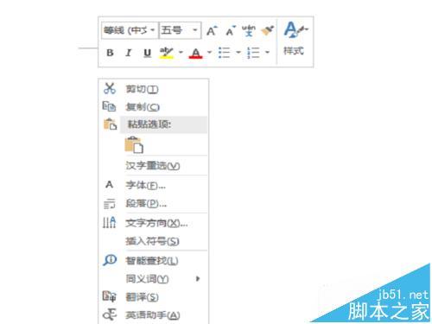
Task: Toggle Underline formatting
Action: pos(147,53)
